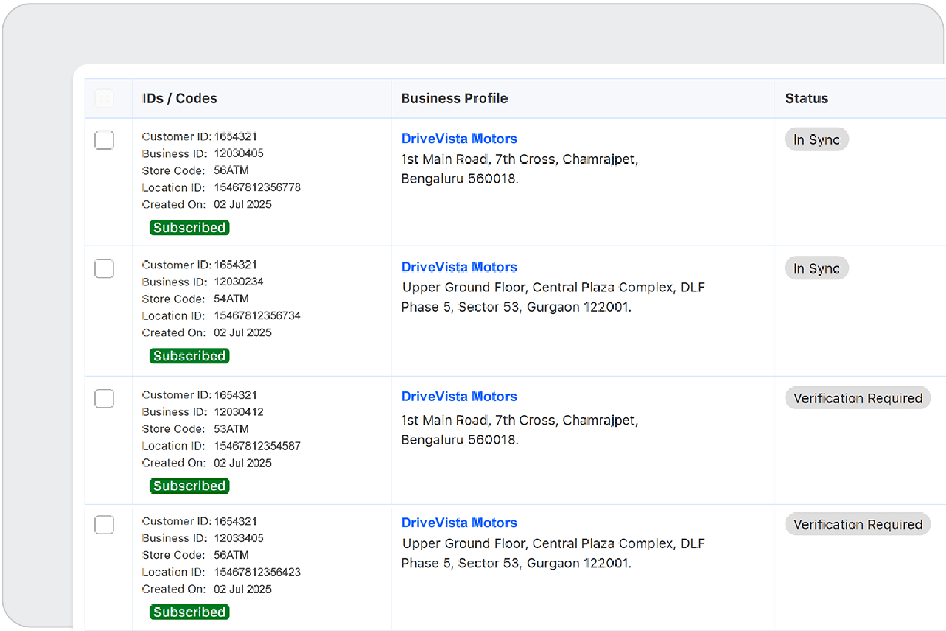Toggle the select-all checkbox in table header

click(x=104, y=98)
